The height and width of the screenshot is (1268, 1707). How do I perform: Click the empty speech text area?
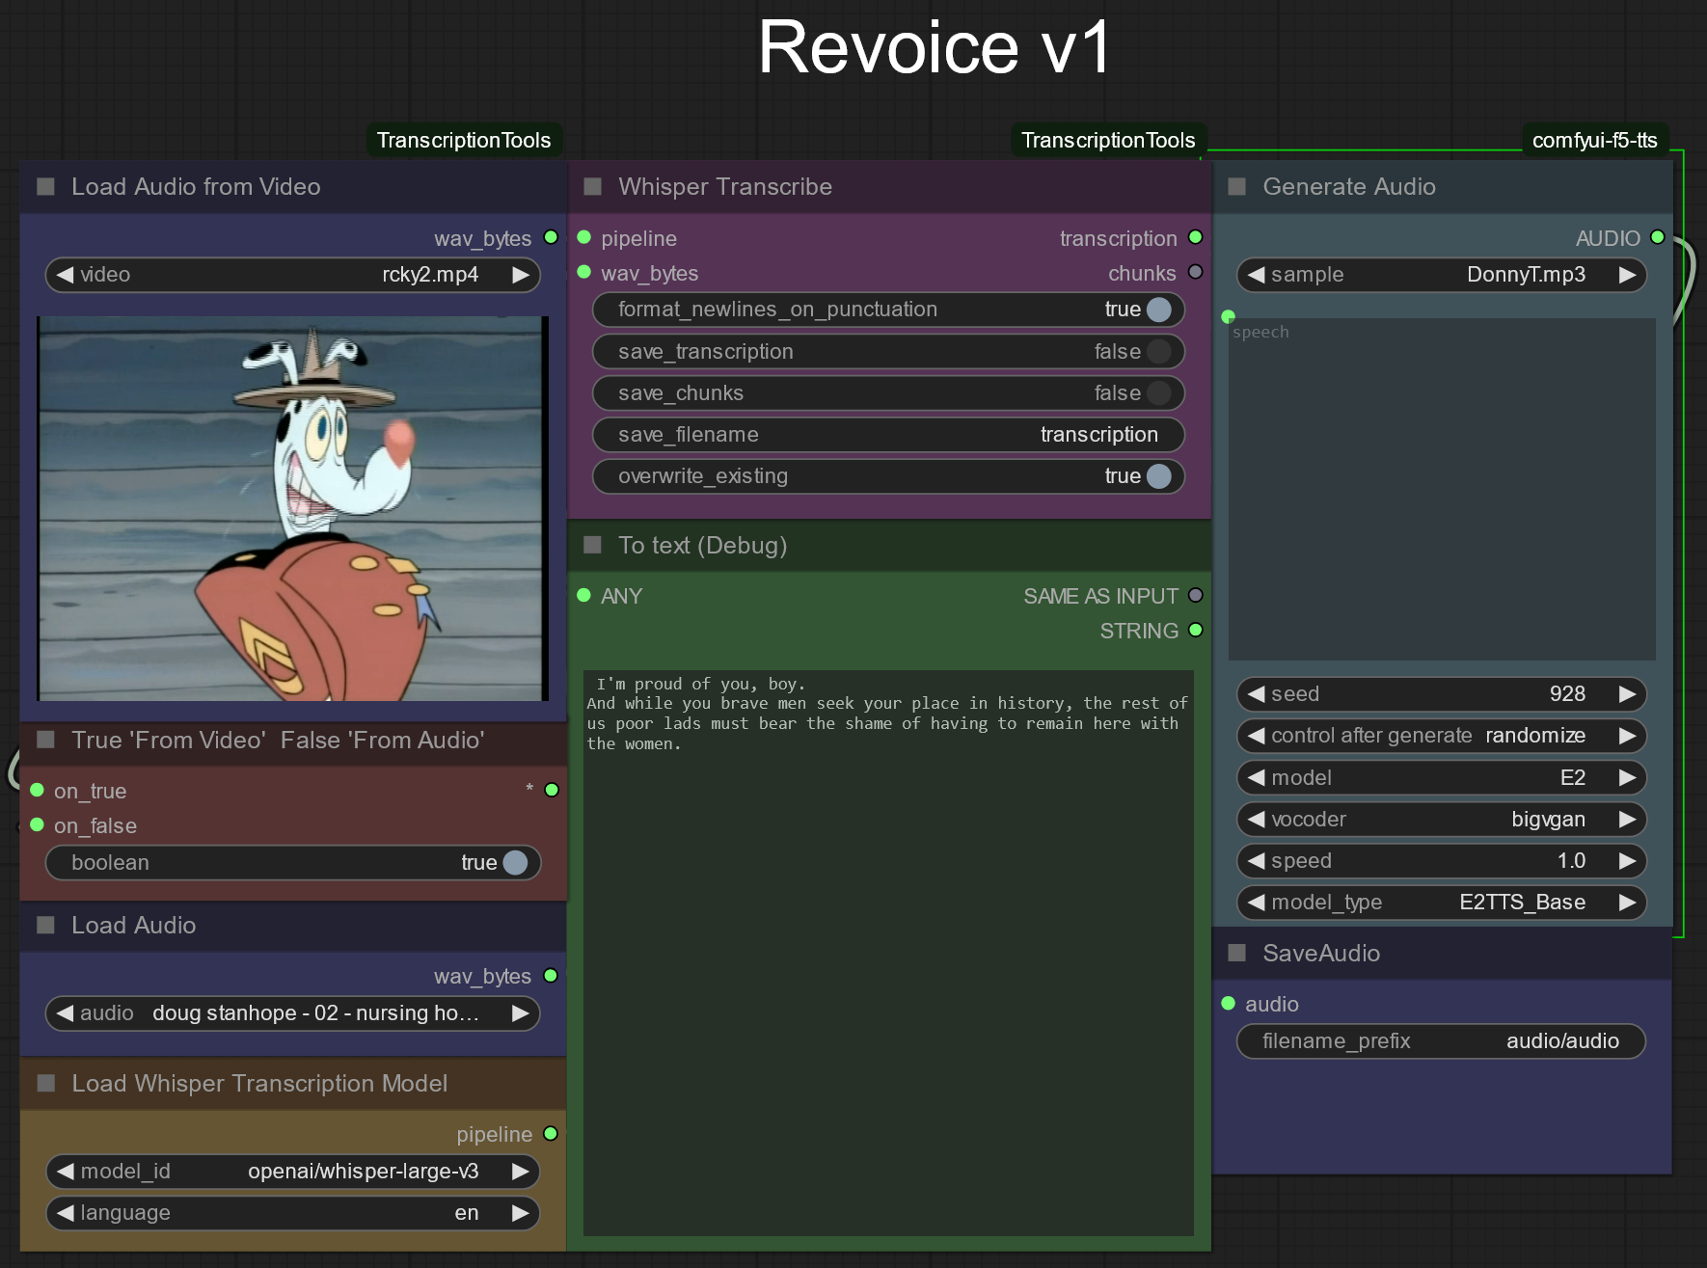point(1442,489)
